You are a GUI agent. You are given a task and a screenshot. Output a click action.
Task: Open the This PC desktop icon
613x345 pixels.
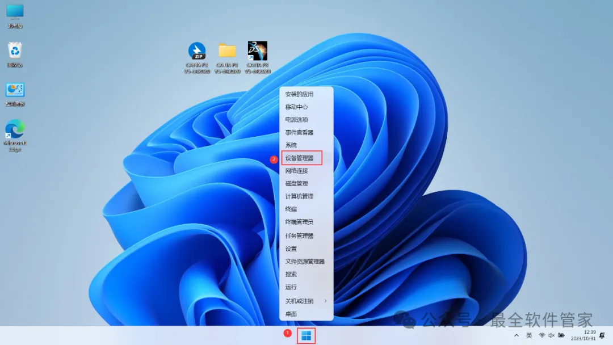(15, 16)
